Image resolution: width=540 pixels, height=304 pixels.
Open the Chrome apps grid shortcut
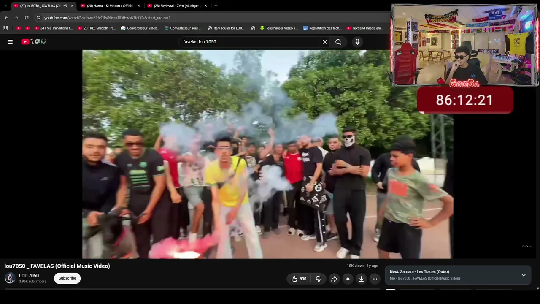tap(5, 28)
